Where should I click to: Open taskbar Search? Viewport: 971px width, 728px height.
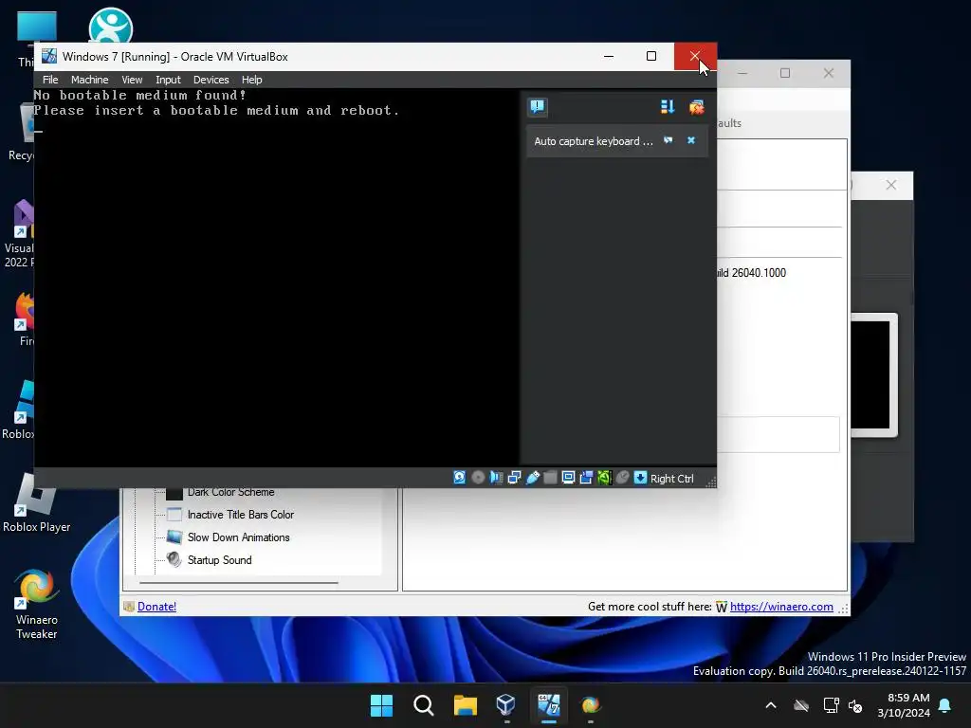tap(424, 705)
